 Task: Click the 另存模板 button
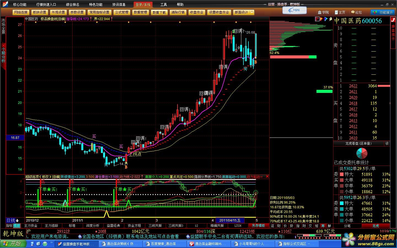click(x=258, y=226)
